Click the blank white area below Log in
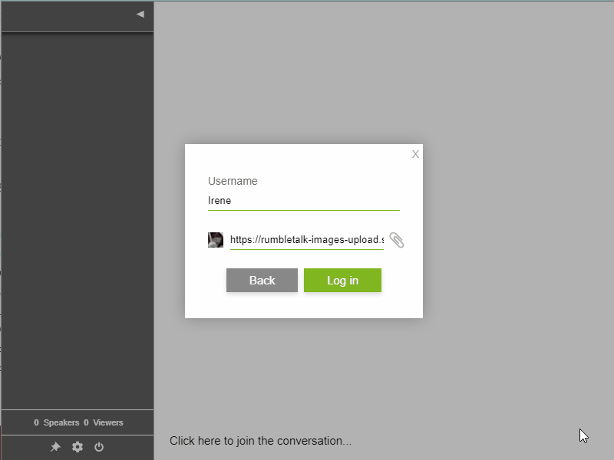 point(303,305)
